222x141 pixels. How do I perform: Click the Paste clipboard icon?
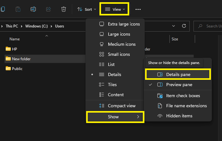coord(18,9)
